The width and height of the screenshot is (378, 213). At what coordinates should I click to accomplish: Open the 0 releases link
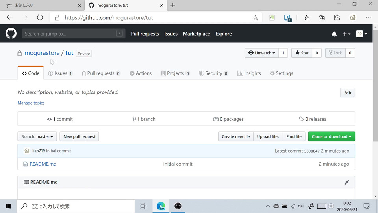pos(313,119)
